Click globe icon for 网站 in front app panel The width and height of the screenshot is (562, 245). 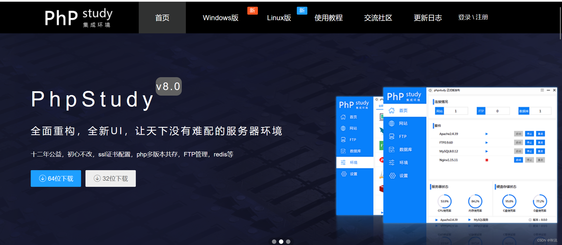pos(392,123)
